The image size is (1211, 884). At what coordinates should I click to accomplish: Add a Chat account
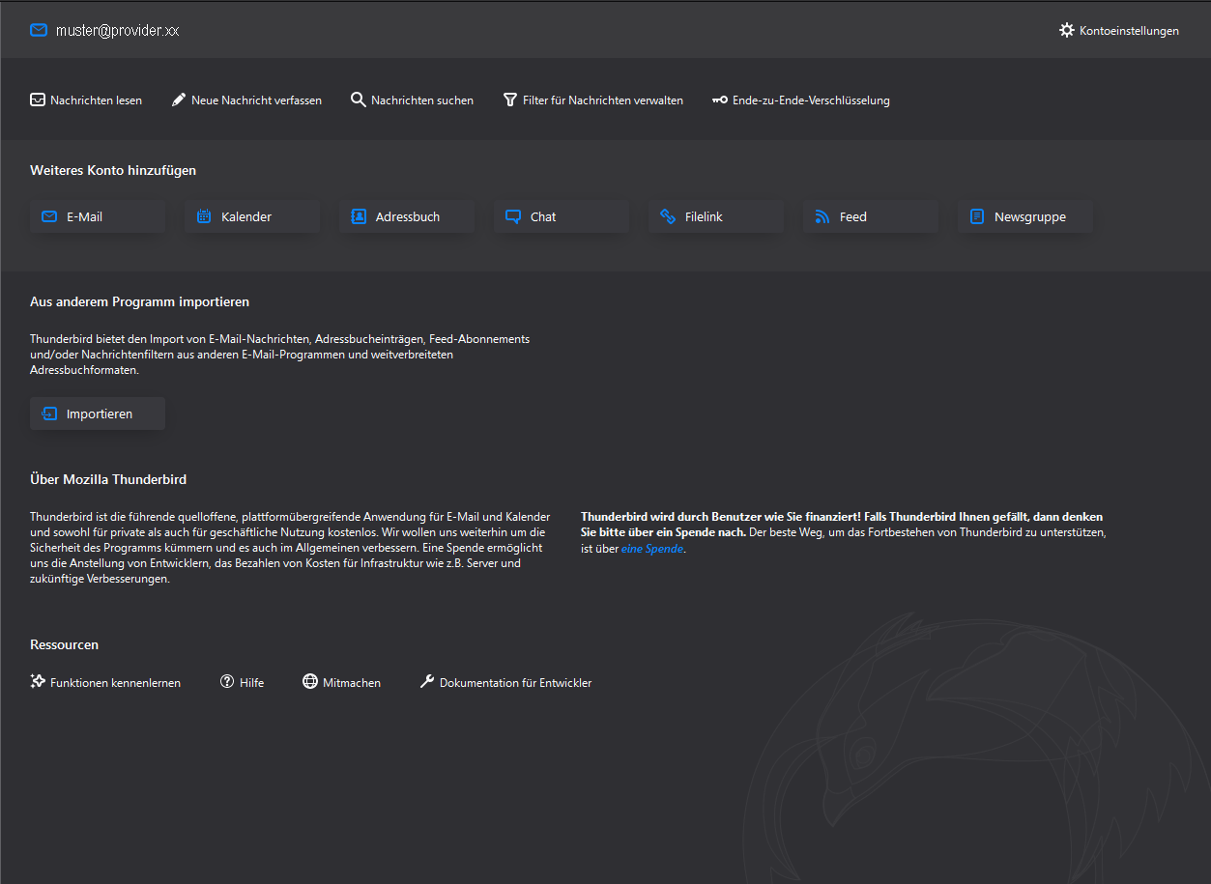[562, 216]
